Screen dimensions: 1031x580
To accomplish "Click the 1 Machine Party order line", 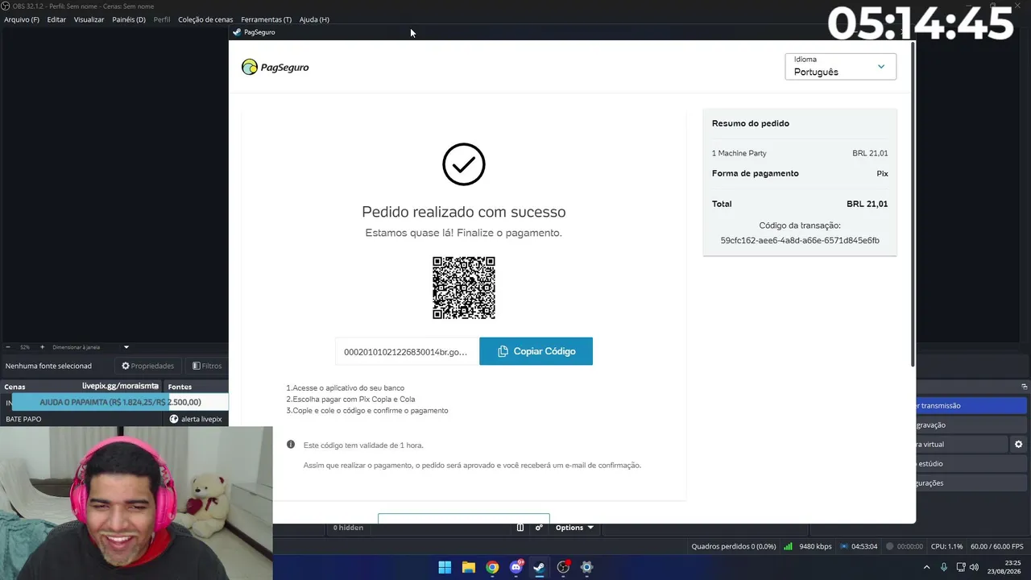I will (x=800, y=153).
